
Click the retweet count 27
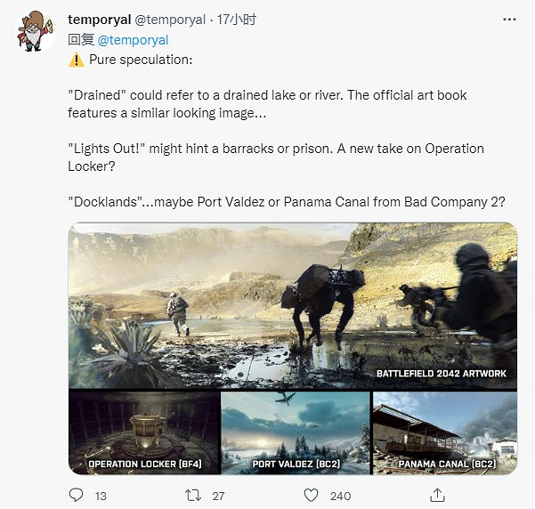click(218, 496)
